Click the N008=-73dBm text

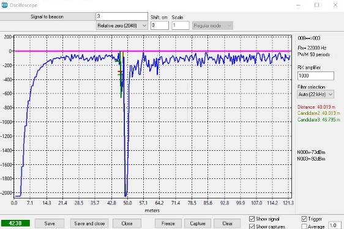(311, 152)
